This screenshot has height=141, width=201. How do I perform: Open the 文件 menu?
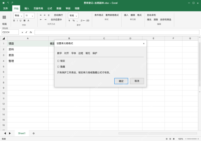pos(5,8)
